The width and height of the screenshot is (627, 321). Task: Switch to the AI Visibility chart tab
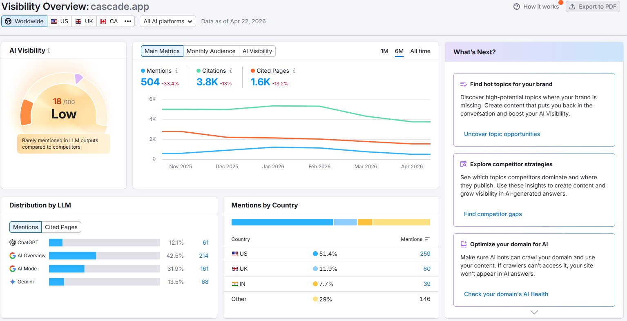pos(257,51)
